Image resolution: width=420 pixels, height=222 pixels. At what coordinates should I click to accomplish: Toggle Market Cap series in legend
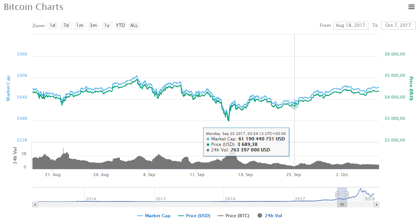154,216
